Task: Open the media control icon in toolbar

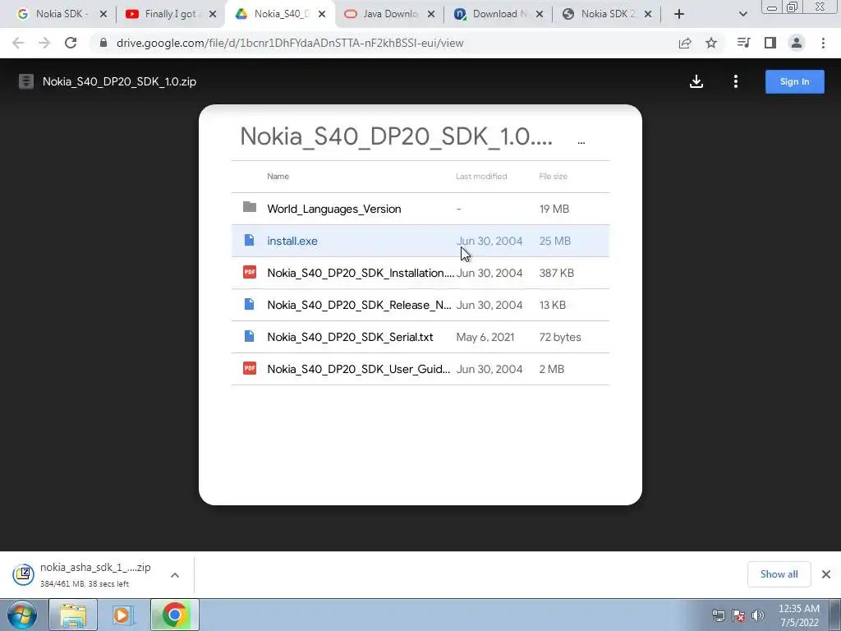Action: tap(743, 43)
